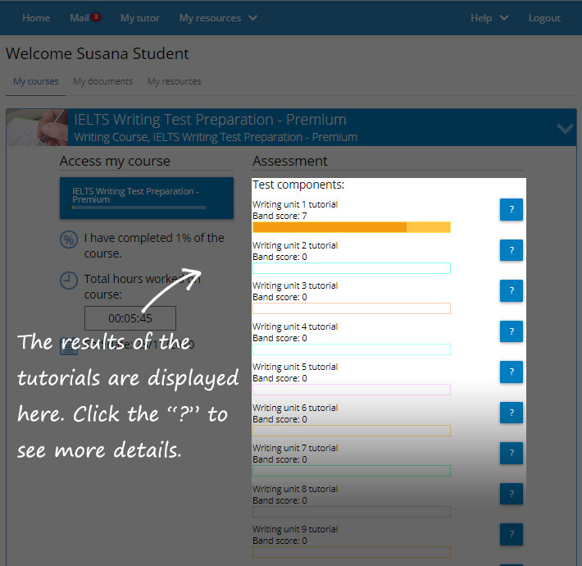
Task: Click the percent completed icon
Action: [x=69, y=240]
